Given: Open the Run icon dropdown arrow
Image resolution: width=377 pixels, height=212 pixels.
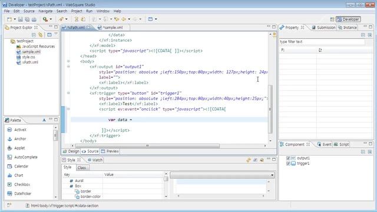Looking at the screenshot, I should [x=51, y=19].
